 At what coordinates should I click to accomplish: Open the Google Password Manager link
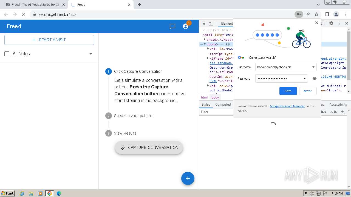pyautogui.click(x=287, y=106)
